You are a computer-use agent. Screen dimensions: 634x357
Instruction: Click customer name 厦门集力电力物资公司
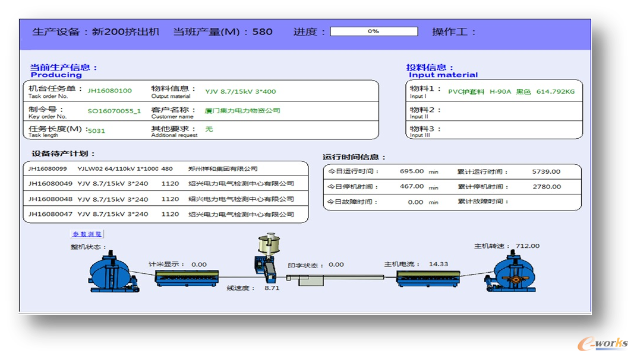click(x=242, y=110)
